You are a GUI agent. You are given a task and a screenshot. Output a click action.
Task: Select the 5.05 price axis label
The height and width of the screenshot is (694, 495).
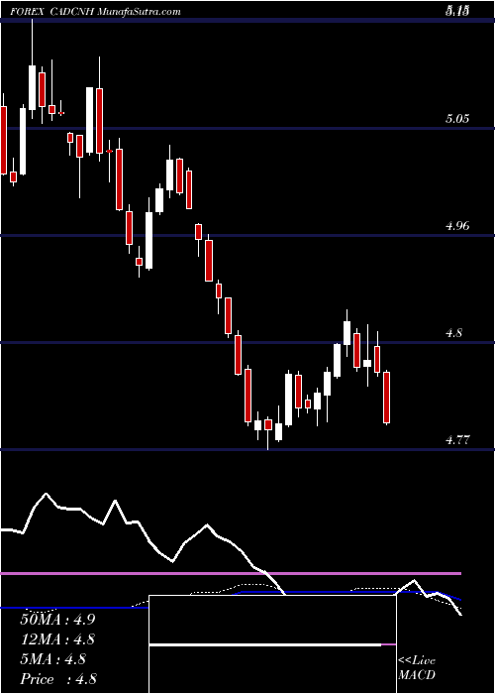[457, 118]
